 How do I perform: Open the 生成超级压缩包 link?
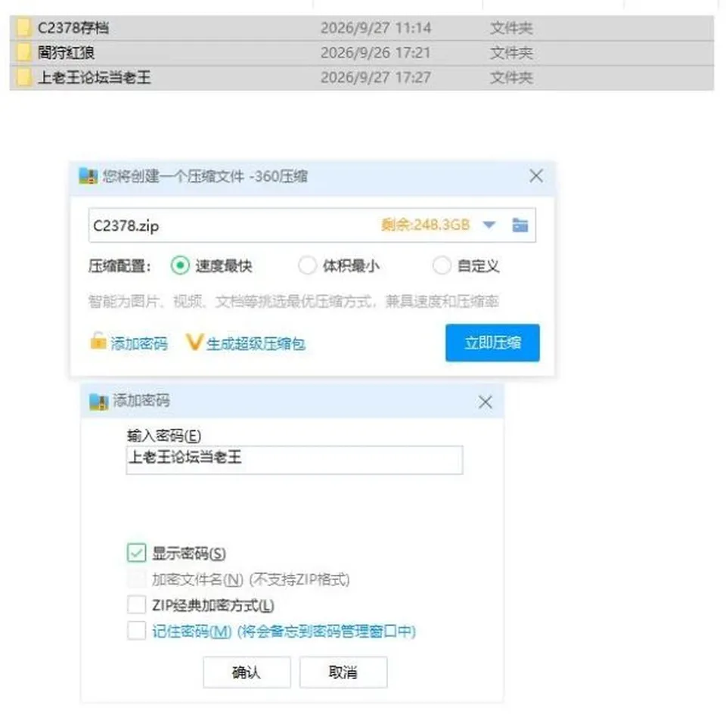pos(256,343)
